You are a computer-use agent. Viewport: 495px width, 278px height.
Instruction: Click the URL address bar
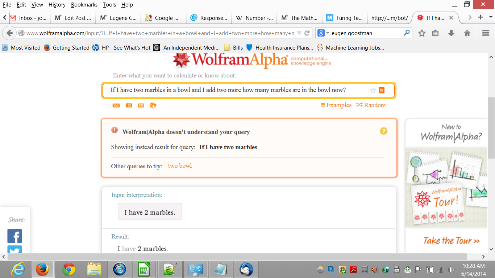tap(159, 33)
